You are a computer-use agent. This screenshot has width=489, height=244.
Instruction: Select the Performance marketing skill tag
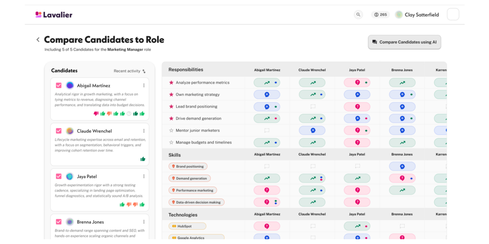click(193, 190)
